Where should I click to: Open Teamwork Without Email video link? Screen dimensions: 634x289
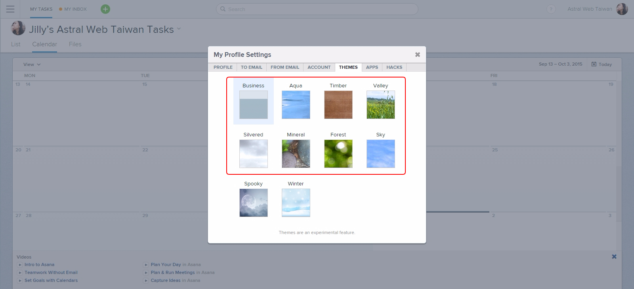pyautogui.click(x=51, y=272)
